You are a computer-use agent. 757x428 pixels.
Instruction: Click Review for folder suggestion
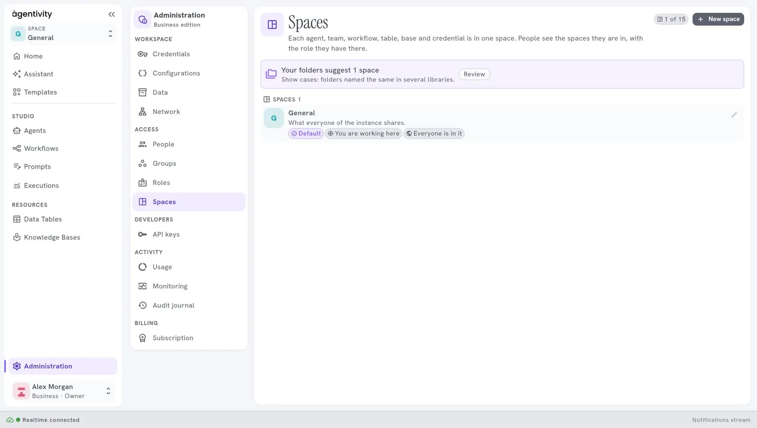474,74
